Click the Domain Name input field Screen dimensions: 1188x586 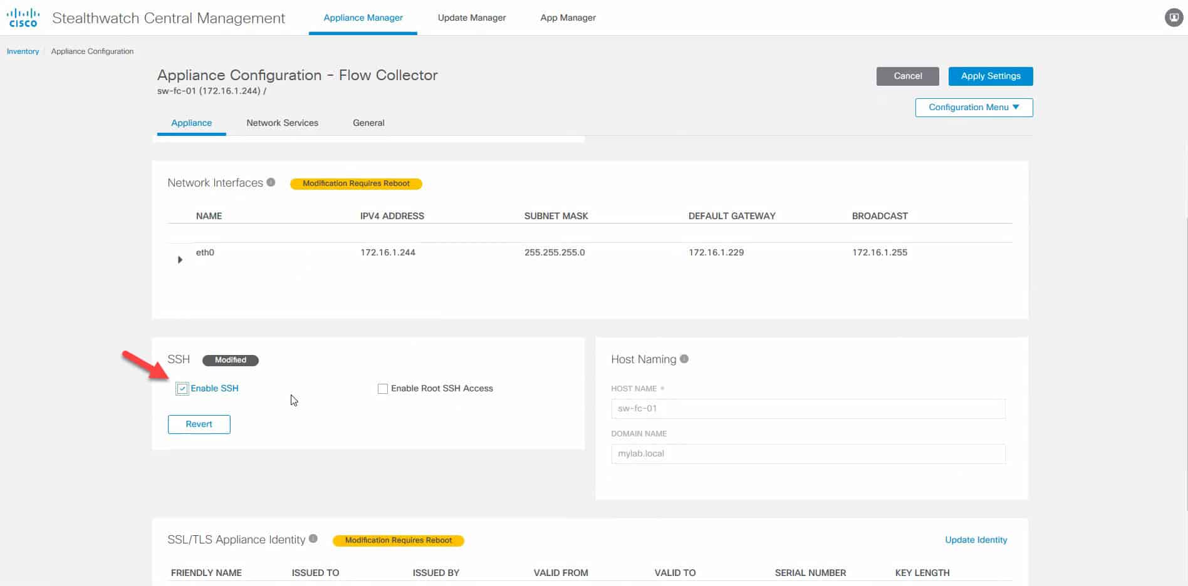(808, 454)
